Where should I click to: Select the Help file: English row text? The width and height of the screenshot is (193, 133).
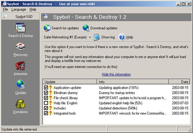(66, 103)
